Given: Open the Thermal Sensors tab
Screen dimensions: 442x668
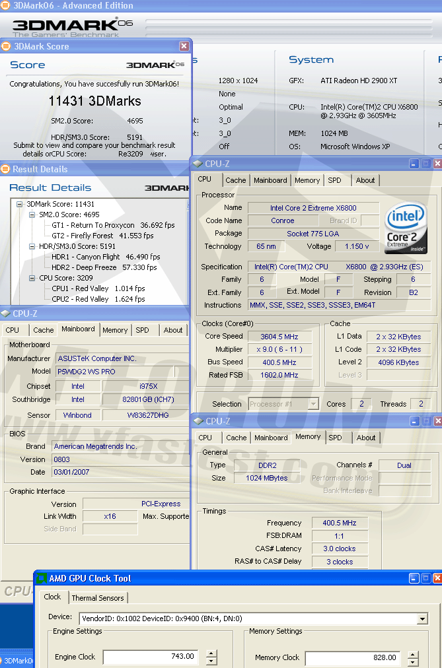Looking at the screenshot, I should 98,598.
